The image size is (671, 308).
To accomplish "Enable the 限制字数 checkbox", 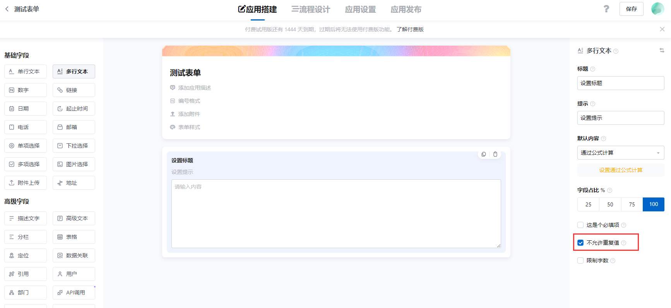I will pos(580,260).
